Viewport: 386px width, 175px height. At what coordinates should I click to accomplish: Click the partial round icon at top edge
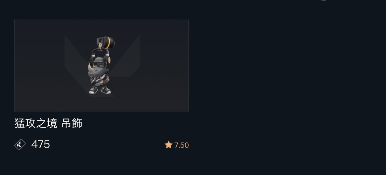click(324, 0)
